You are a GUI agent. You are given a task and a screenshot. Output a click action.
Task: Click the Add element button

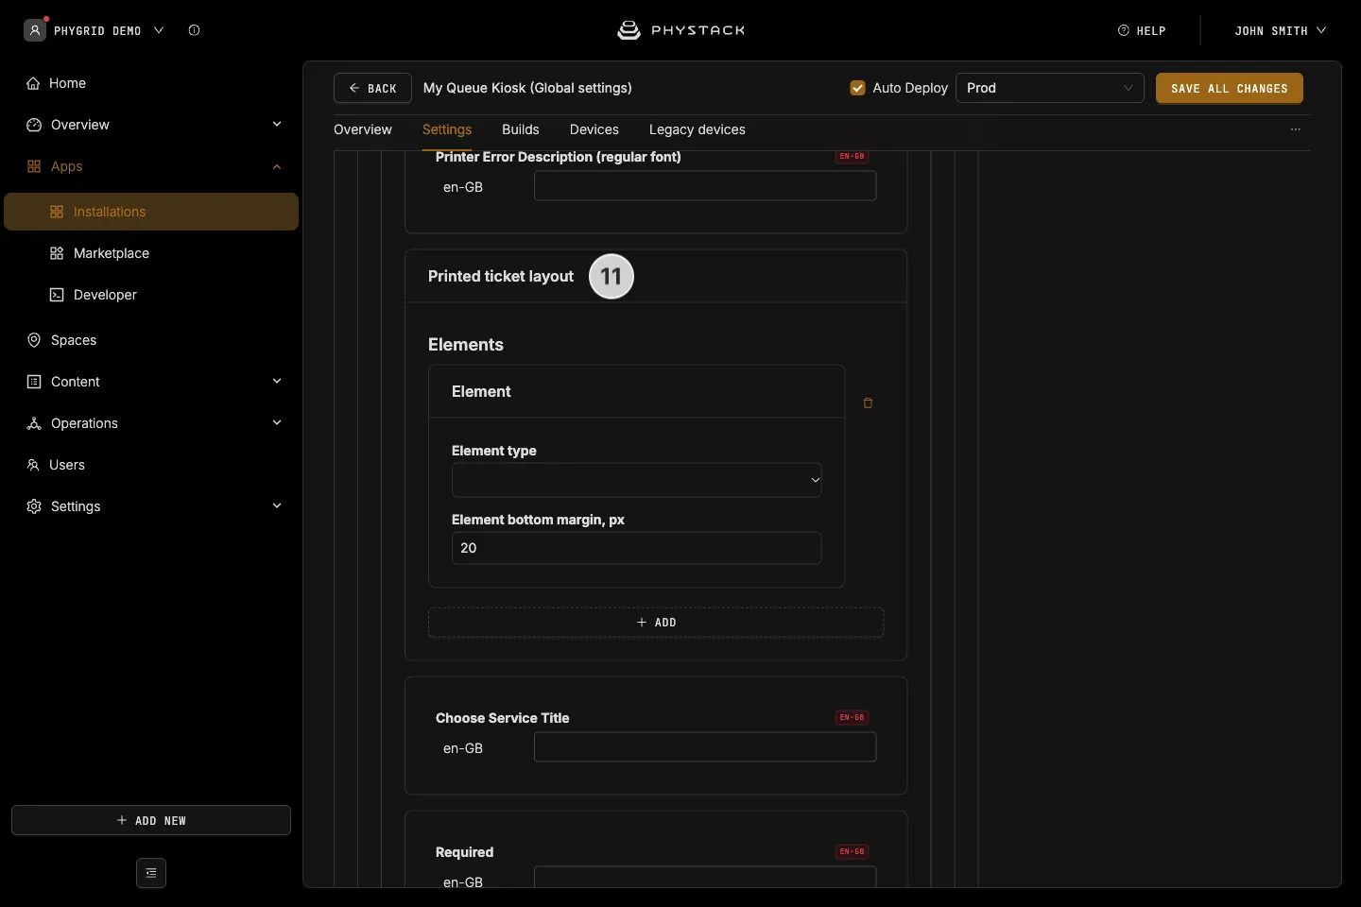pyautogui.click(x=656, y=623)
